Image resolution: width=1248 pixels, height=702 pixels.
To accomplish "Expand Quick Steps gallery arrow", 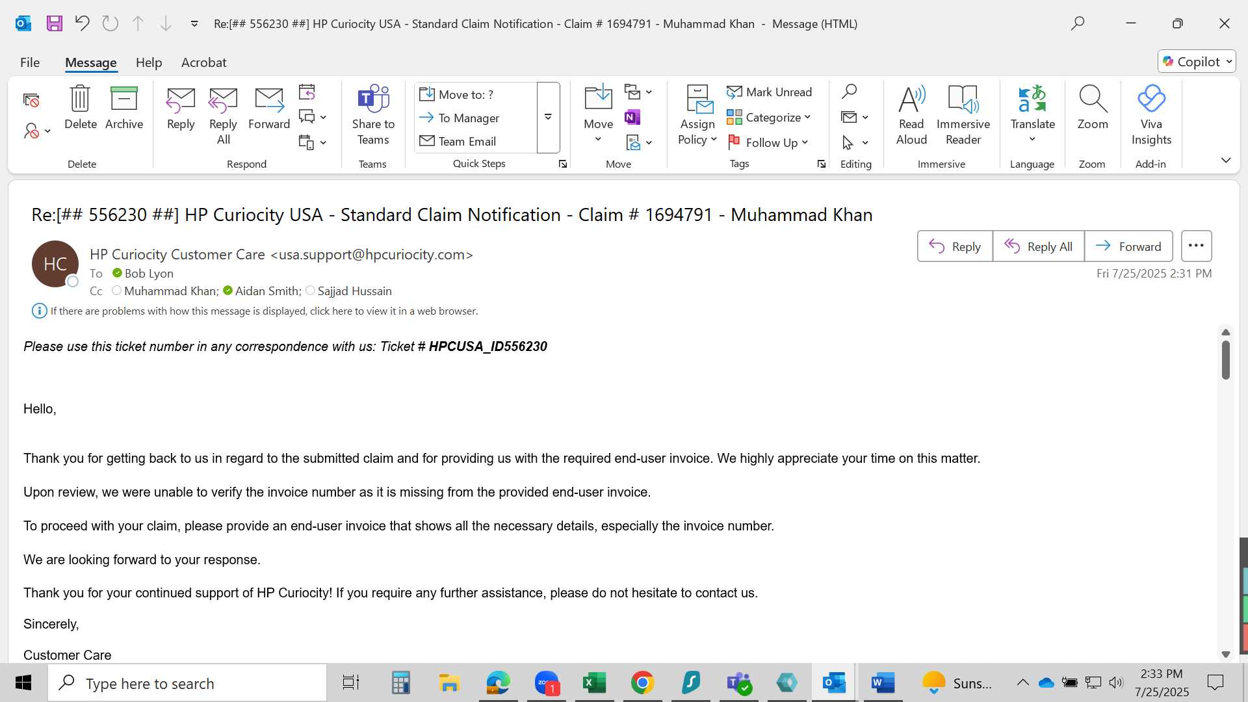I will (548, 118).
